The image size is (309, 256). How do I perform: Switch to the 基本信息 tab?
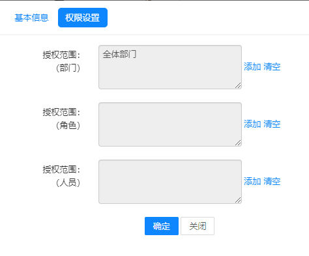pyautogui.click(x=31, y=18)
